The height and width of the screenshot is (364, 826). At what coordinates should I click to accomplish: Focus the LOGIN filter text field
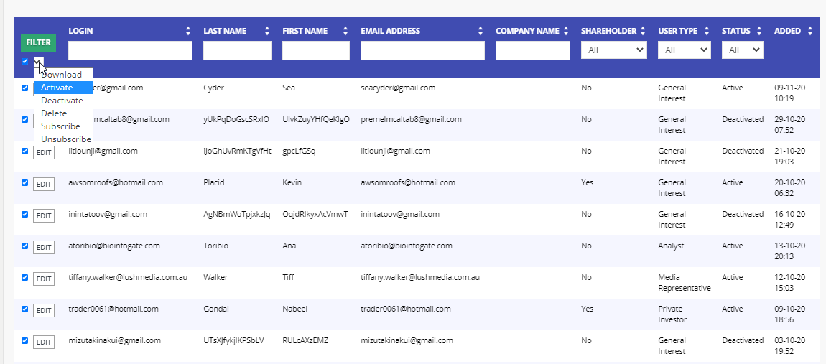coord(130,50)
